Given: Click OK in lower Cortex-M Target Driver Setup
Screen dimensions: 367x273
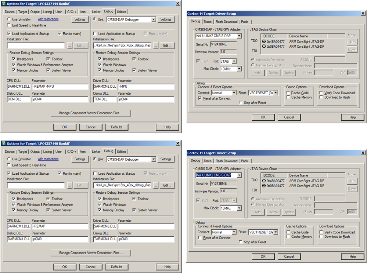Looking at the screenshot, I should [x=263, y=256].
